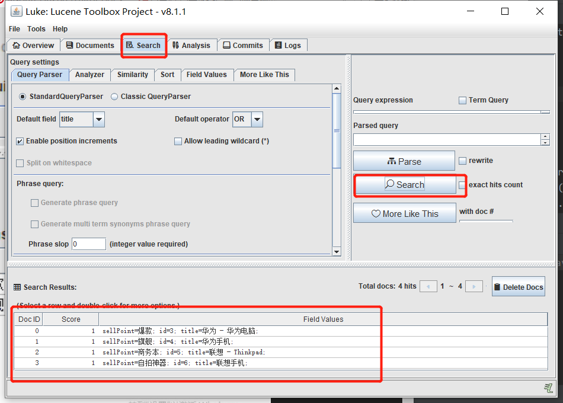Screen dimensions: 563x403
Task: Click the Field Values column header
Action: (x=323, y=319)
